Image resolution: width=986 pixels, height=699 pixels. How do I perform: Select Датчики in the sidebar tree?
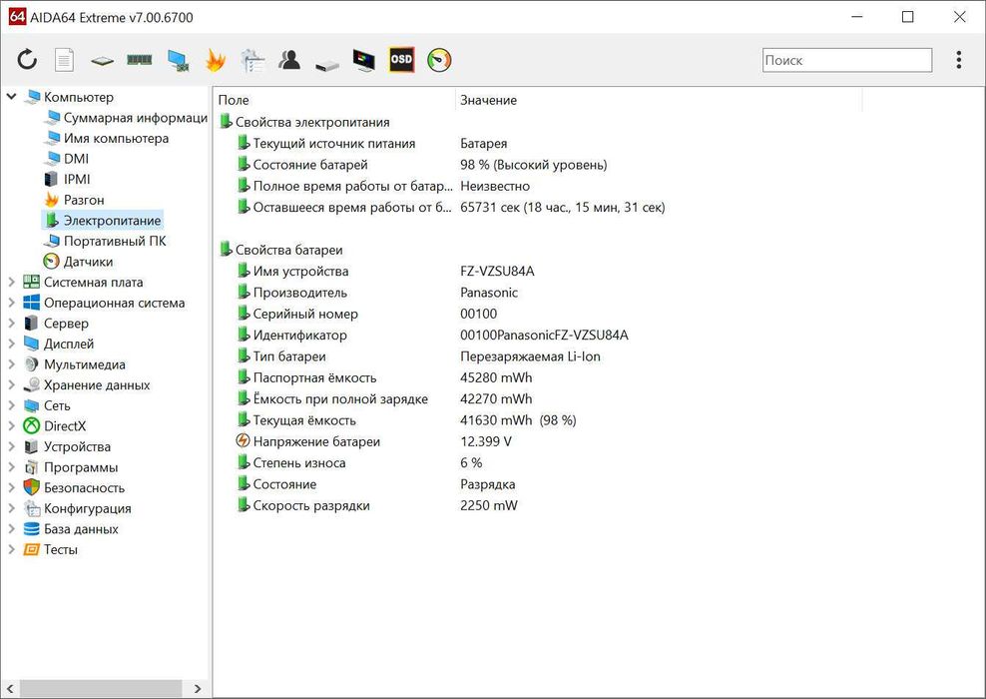point(88,262)
